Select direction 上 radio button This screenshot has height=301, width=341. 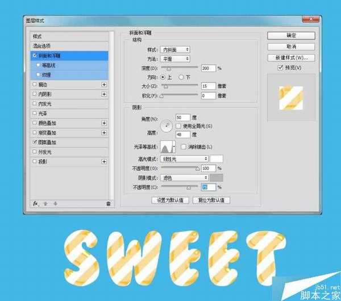[163, 77]
